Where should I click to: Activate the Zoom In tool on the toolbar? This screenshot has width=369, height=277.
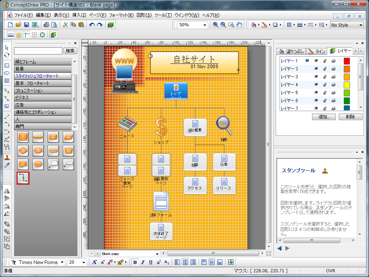pos(215,24)
